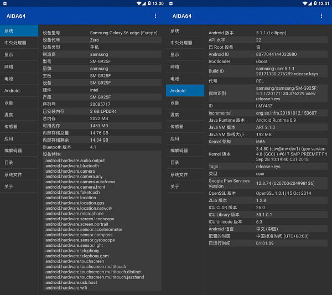
Task: Open 温度 section in left screen sidebar
Action: click(19, 115)
